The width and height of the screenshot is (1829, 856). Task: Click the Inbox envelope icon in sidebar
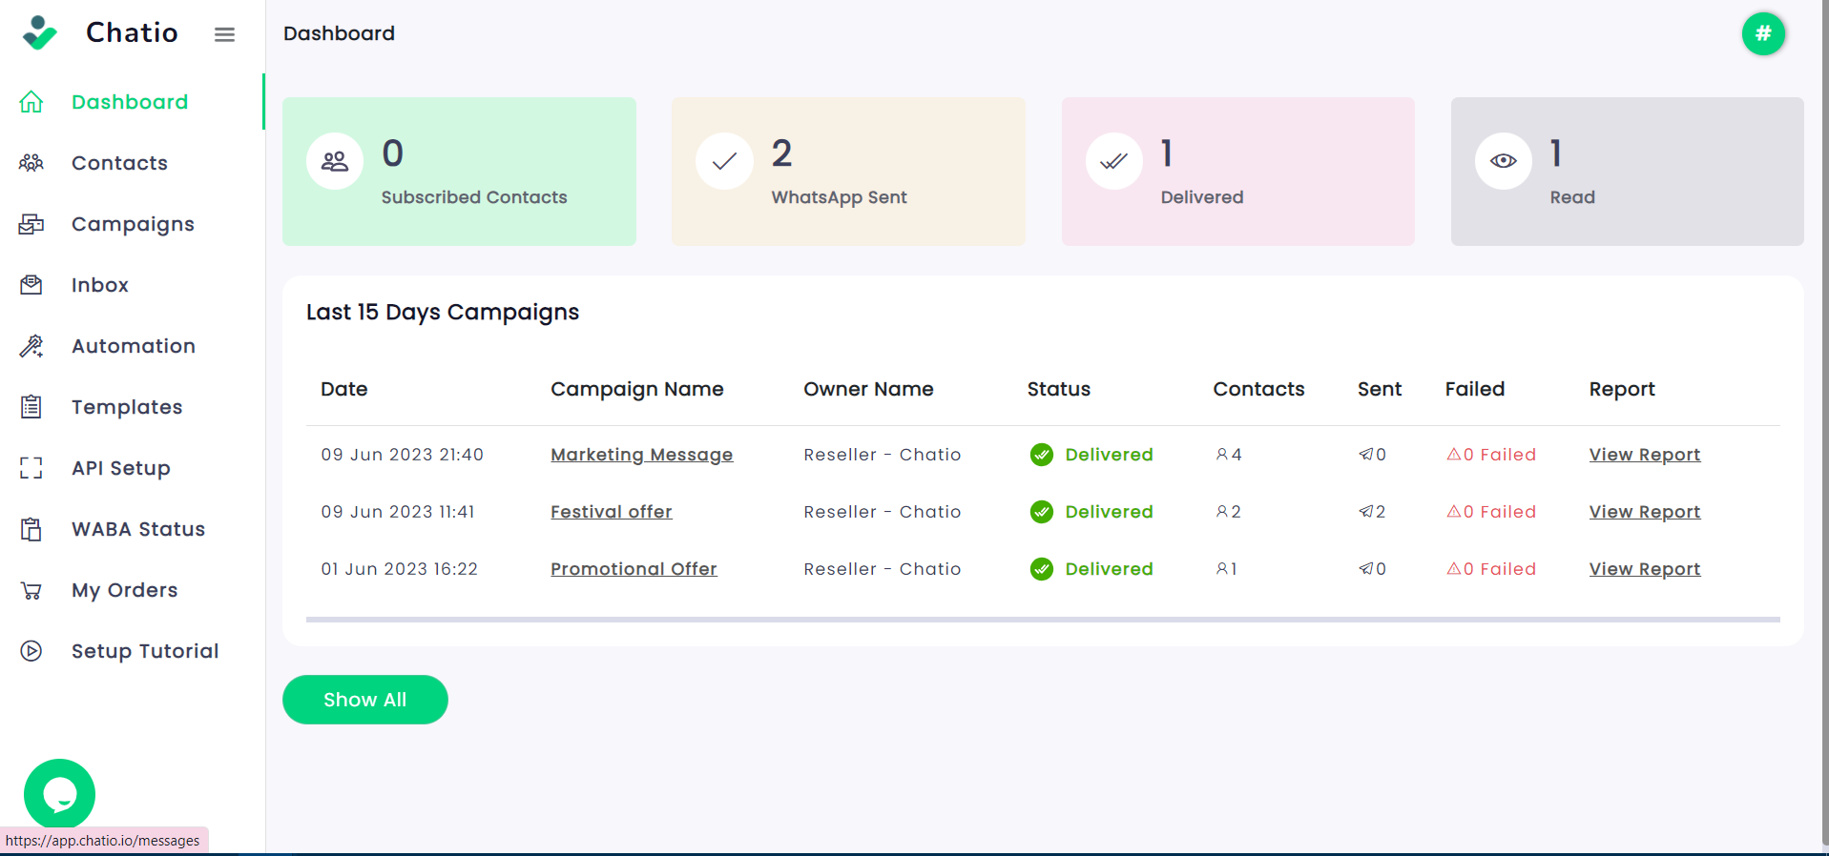click(31, 285)
